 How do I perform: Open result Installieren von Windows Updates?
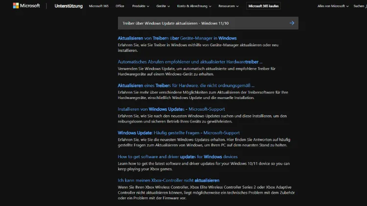(171, 109)
